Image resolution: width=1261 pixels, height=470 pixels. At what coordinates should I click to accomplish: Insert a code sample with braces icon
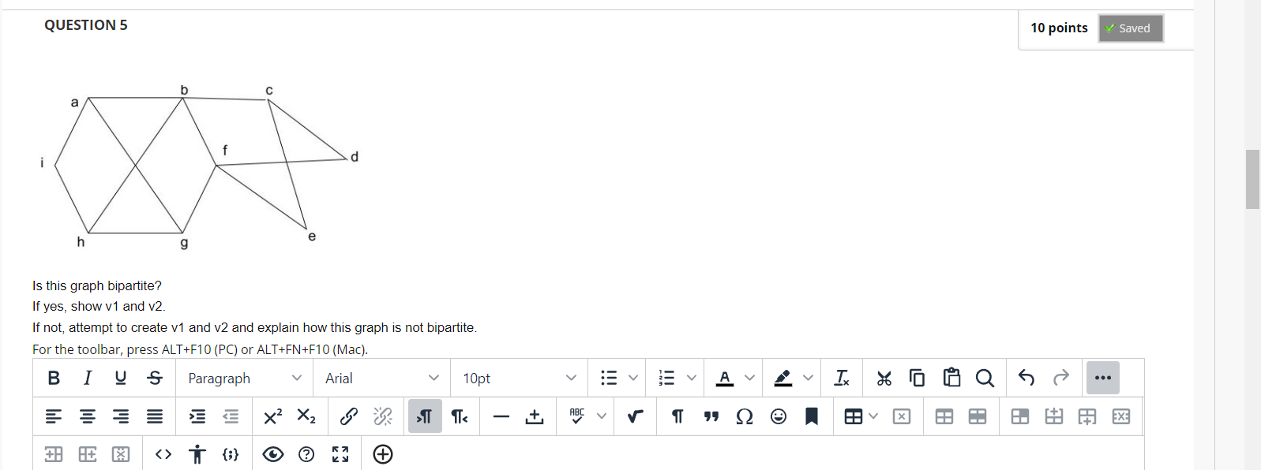pyautogui.click(x=231, y=454)
